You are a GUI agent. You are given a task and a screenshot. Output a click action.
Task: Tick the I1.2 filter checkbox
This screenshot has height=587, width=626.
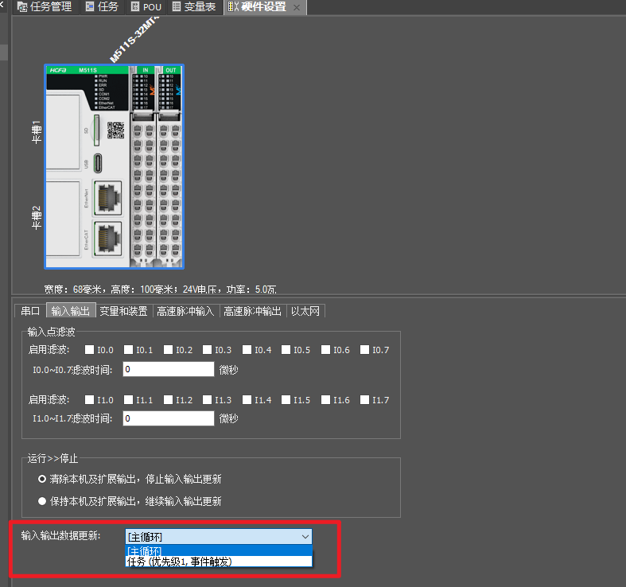coord(168,400)
